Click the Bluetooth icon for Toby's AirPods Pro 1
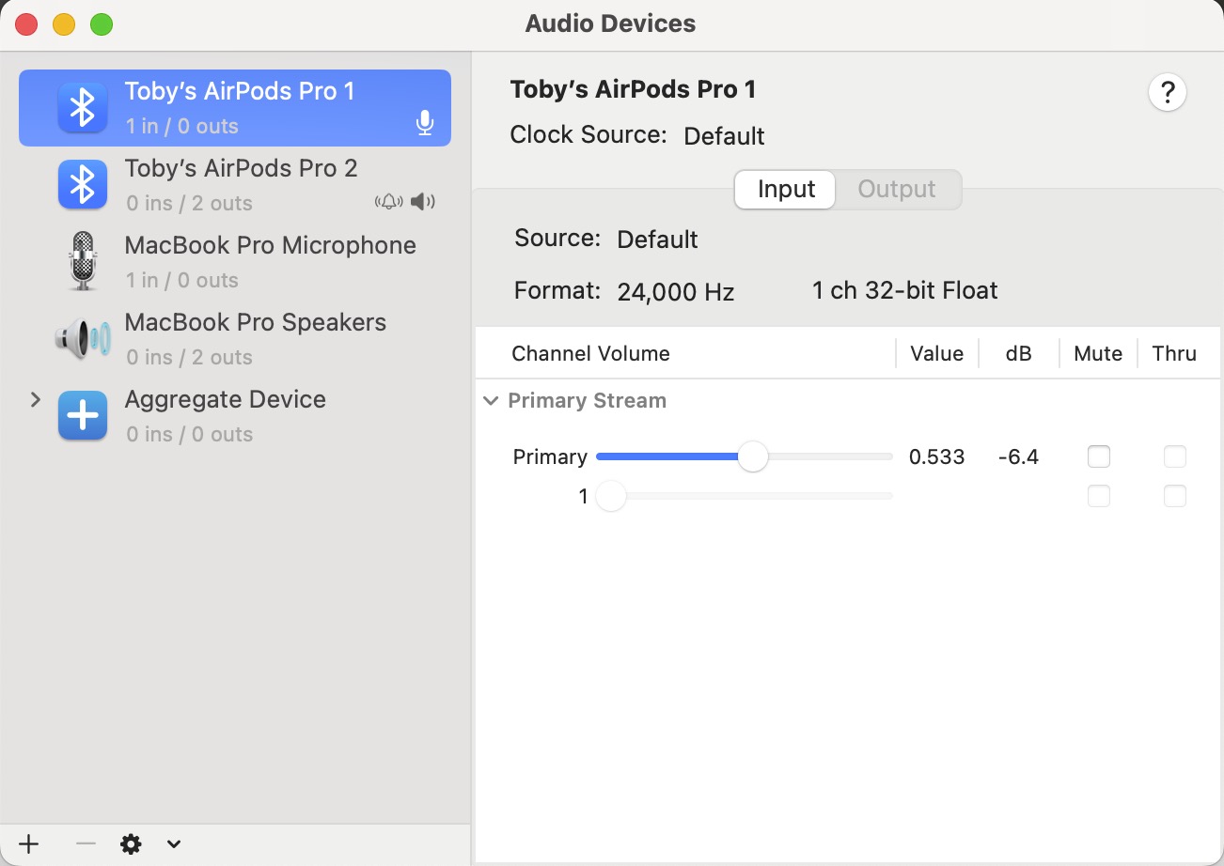 (83, 108)
